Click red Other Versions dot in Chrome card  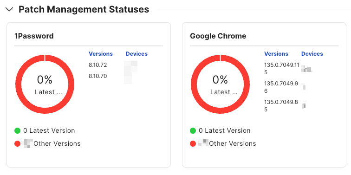pos(193,143)
